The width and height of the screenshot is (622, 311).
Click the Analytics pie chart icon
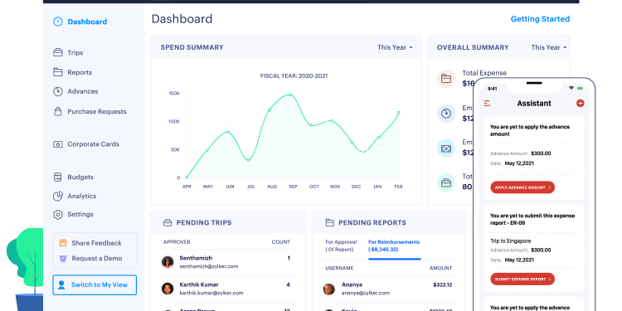(x=58, y=196)
